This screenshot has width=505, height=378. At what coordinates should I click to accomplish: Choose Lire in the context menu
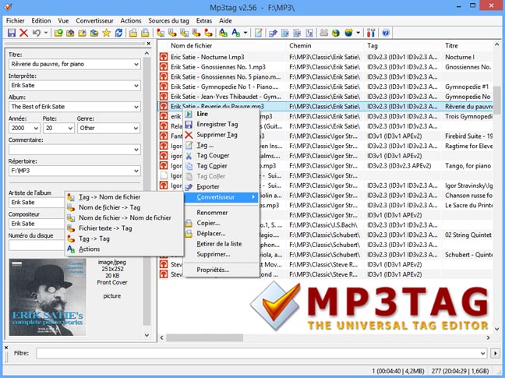pyautogui.click(x=221, y=114)
